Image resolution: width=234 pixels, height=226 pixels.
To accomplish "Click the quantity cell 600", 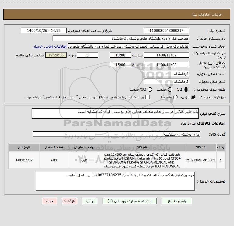I will coord(54,160).
